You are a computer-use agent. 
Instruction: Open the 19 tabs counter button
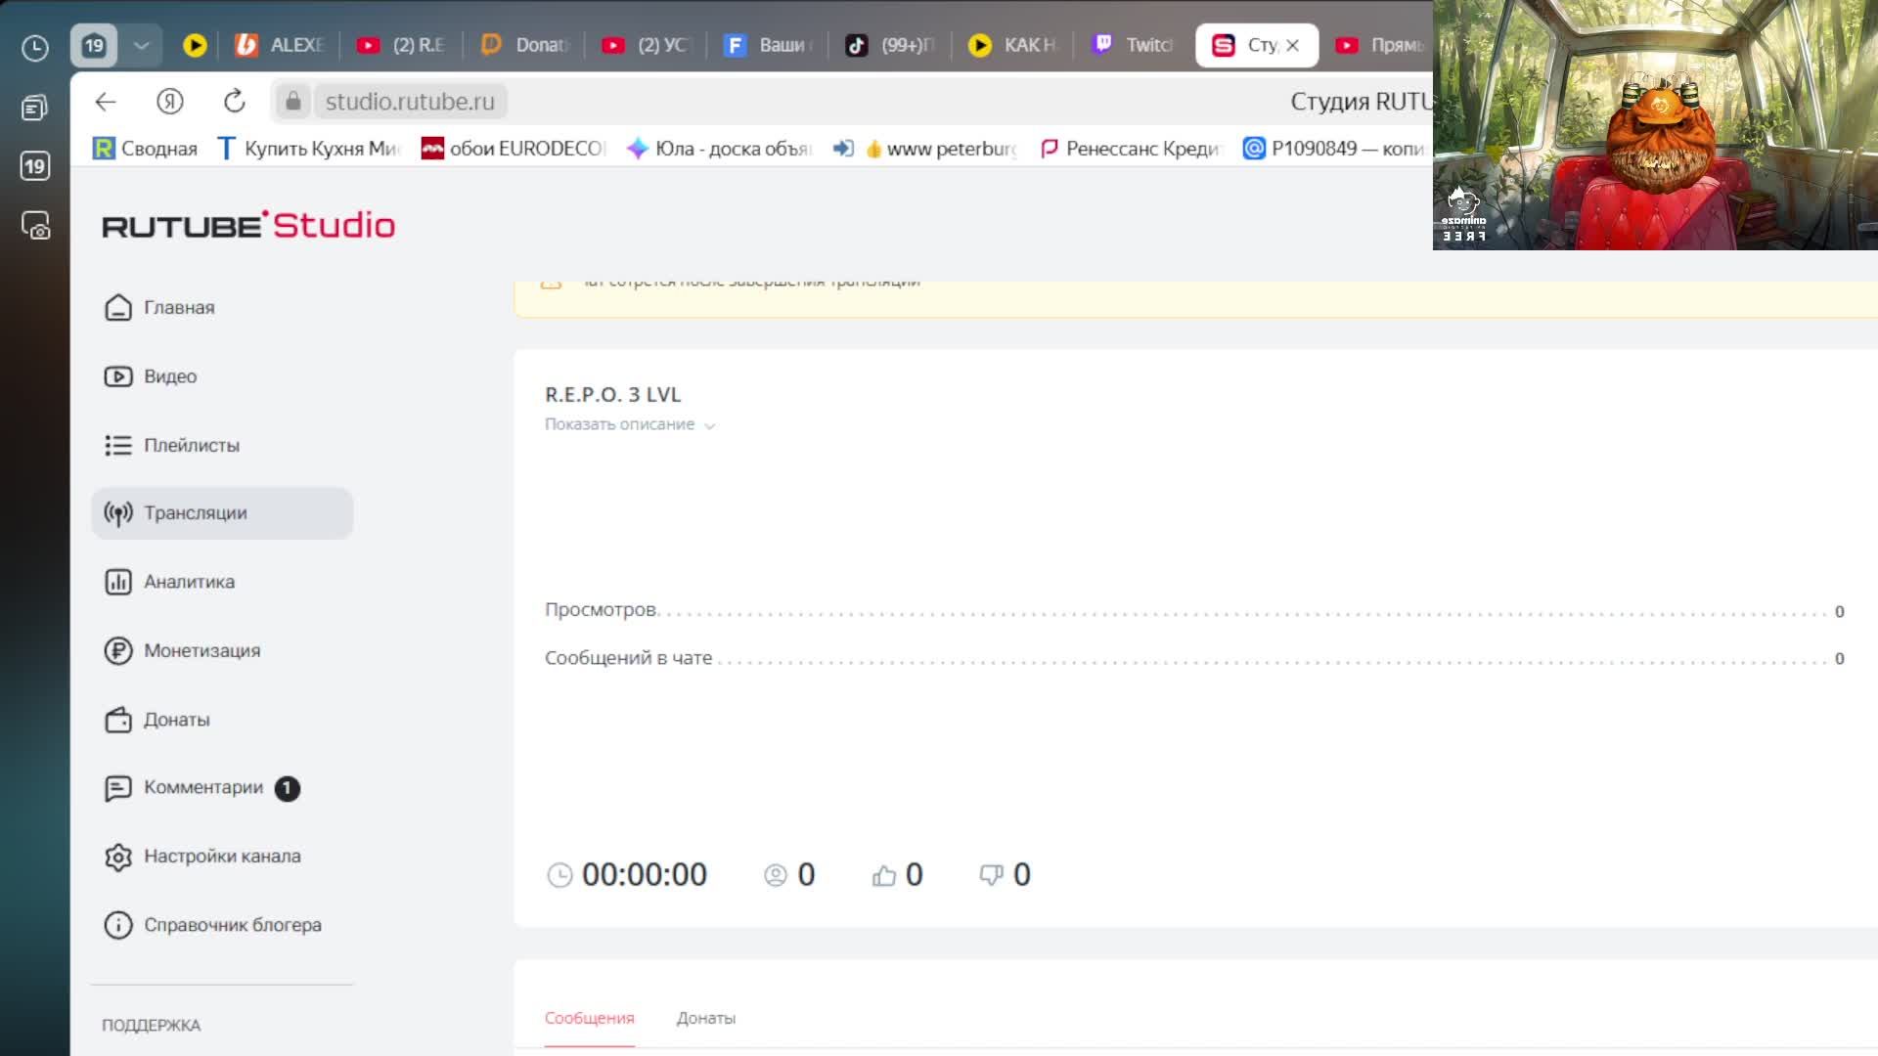coord(94,46)
